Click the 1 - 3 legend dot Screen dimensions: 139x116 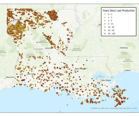(105, 18)
